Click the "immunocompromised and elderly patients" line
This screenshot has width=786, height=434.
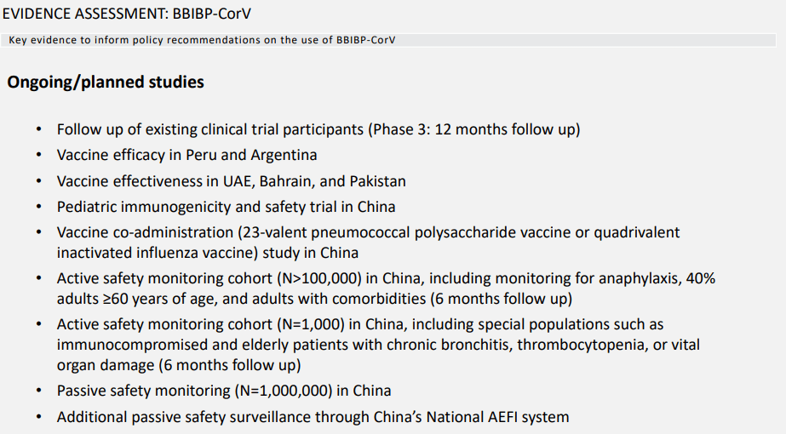coord(379,345)
